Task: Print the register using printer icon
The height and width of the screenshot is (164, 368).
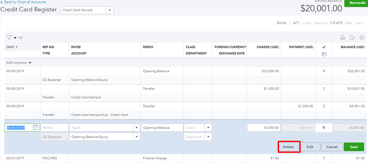Action: [343, 37]
